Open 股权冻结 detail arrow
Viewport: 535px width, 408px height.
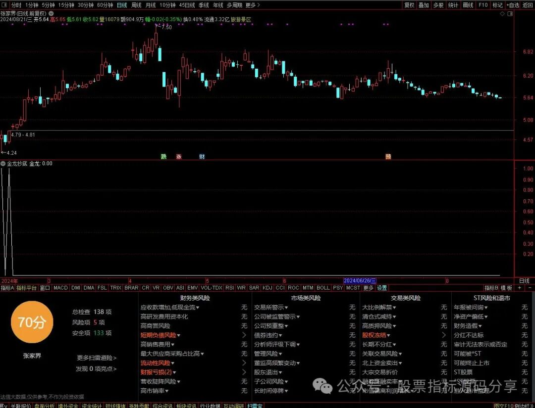click(443, 335)
